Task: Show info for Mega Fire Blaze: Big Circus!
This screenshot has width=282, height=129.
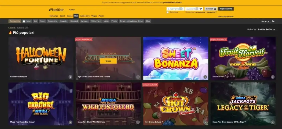Action: point(70,122)
